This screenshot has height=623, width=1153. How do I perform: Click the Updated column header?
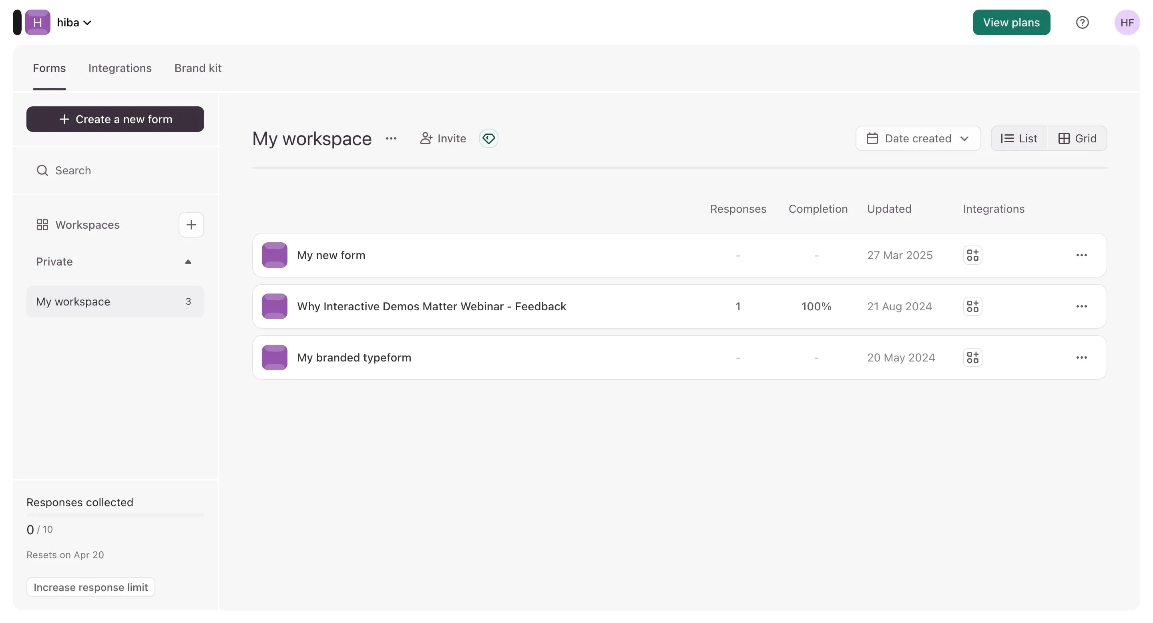coord(889,209)
